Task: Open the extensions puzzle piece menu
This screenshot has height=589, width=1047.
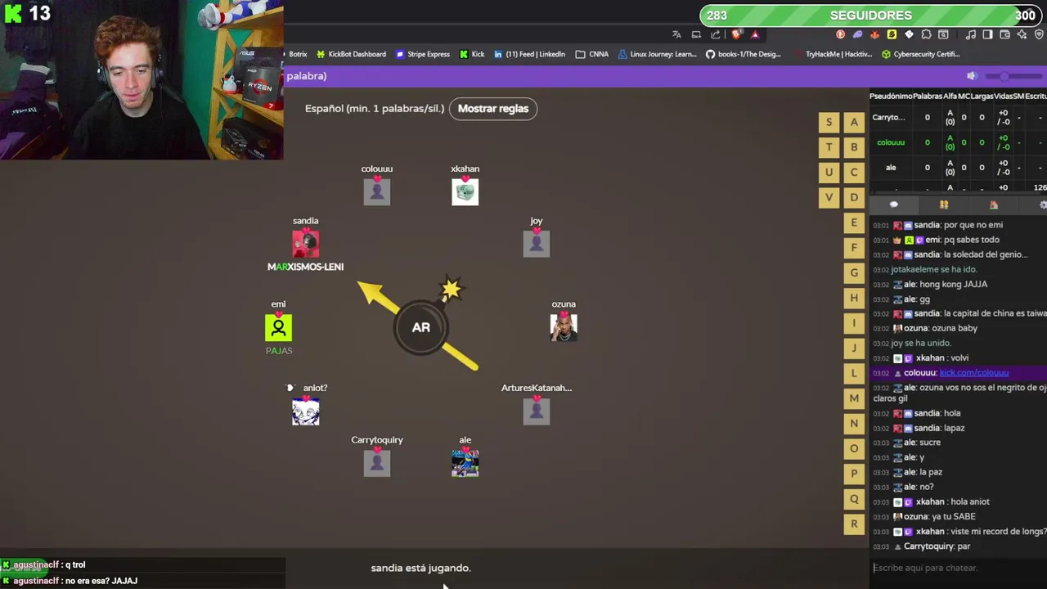Action: 926,34
